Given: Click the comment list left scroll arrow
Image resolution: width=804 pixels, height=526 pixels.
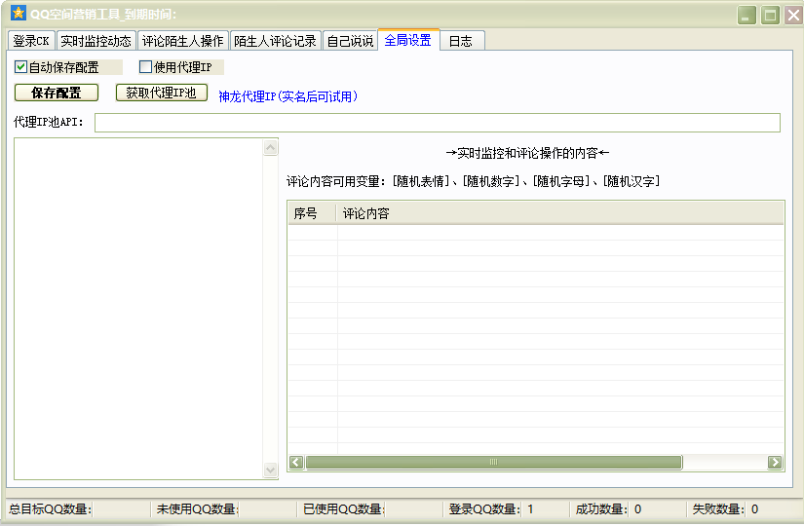Looking at the screenshot, I should coord(296,463).
